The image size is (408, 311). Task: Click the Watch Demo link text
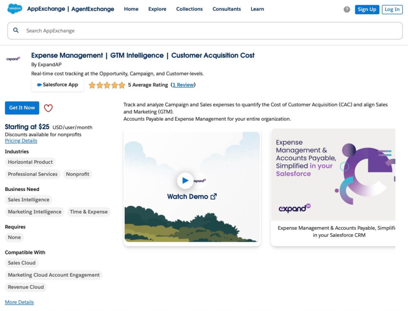point(188,197)
